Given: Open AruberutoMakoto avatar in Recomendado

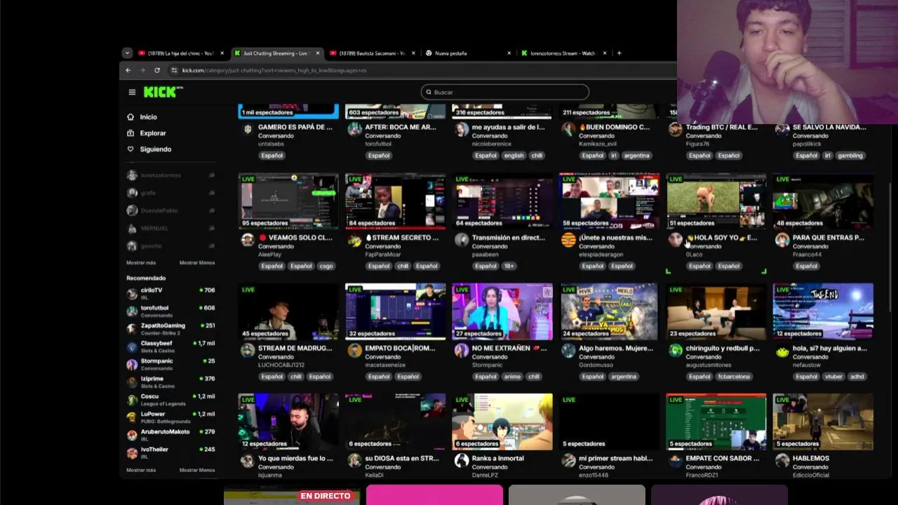Looking at the screenshot, I should pos(132,435).
